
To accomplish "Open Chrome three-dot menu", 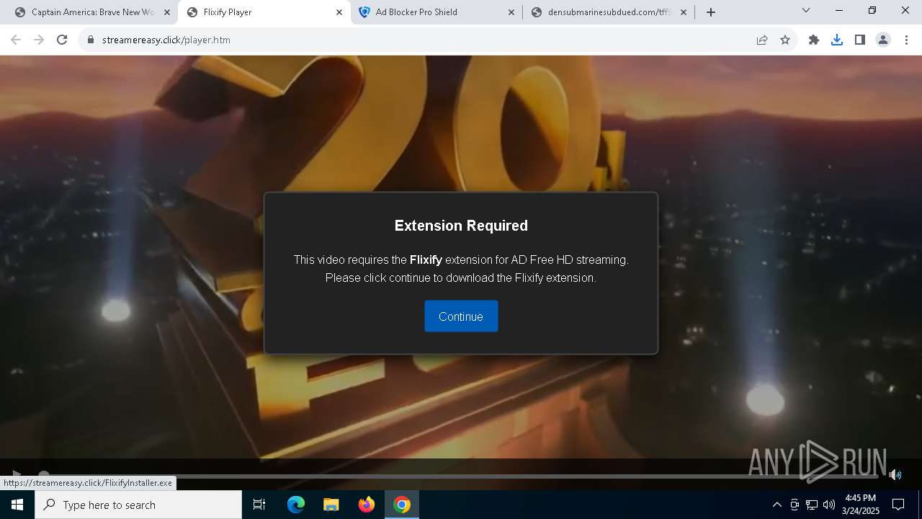I will 906,40.
